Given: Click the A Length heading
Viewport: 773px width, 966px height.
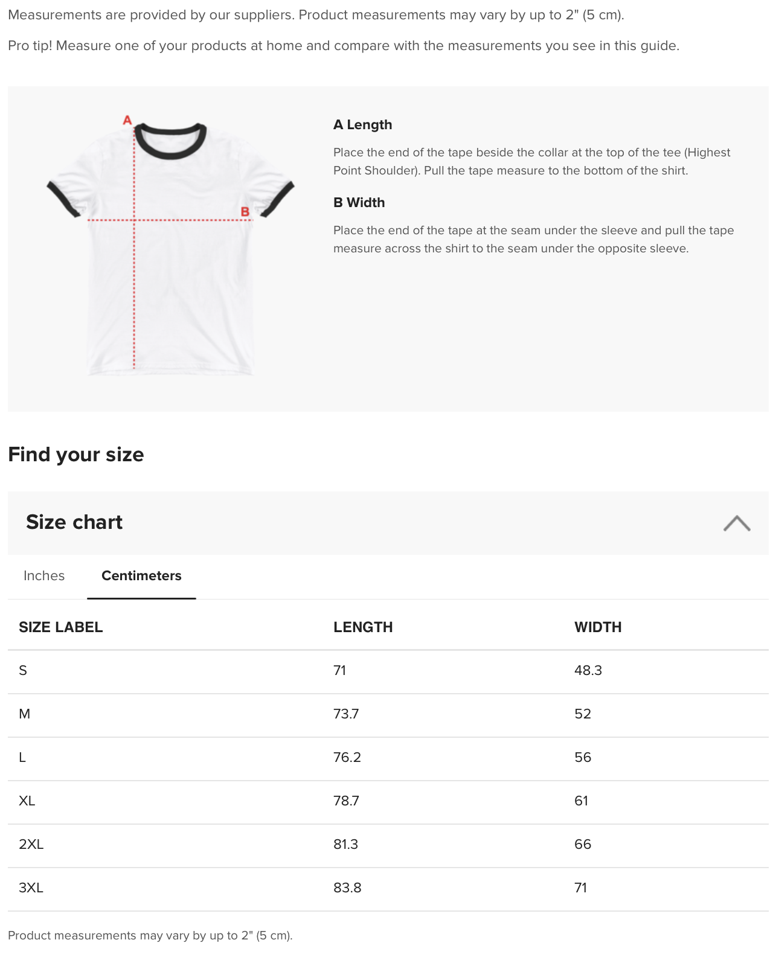Looking at the screenshot, I should (x=362, y=125).
